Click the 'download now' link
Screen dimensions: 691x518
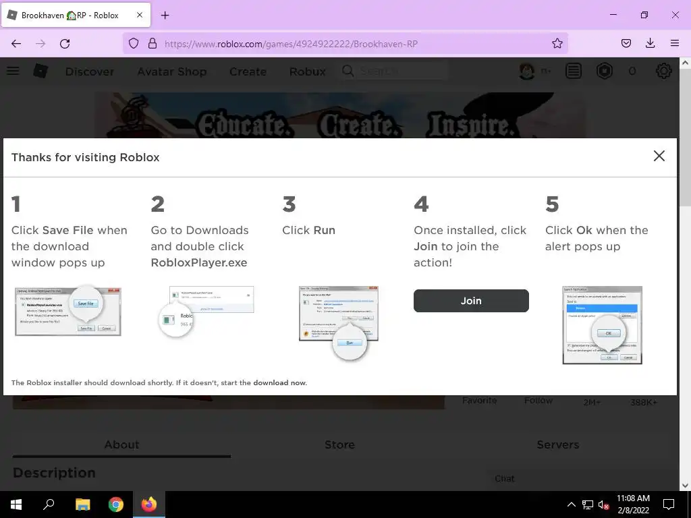[x=279, y=383]
